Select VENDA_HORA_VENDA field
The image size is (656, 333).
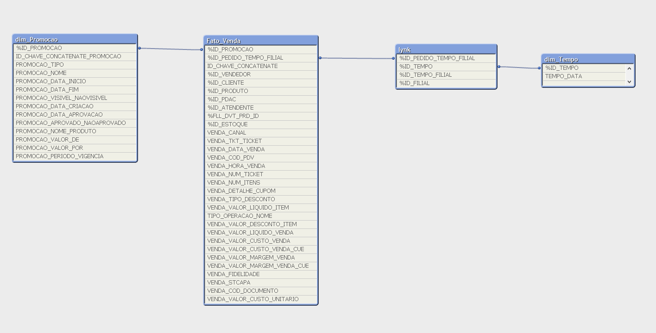(261, 166)
